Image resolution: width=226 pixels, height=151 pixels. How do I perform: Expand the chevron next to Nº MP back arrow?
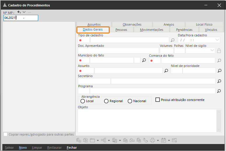[24, 12]
